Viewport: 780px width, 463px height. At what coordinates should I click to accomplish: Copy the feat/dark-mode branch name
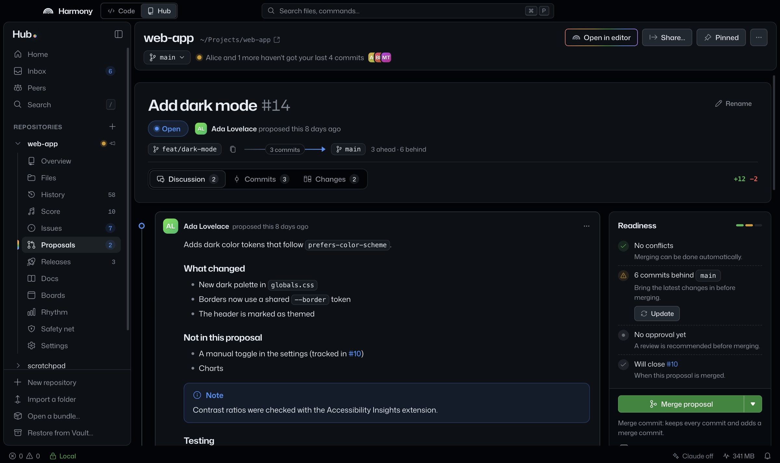tap(233, 149)
